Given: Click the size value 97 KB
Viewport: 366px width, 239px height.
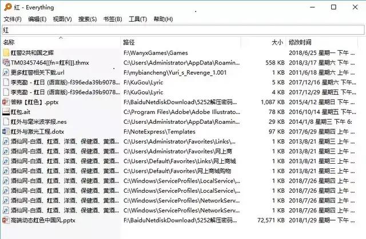Looking at the screenshot, I should [277, 132].
